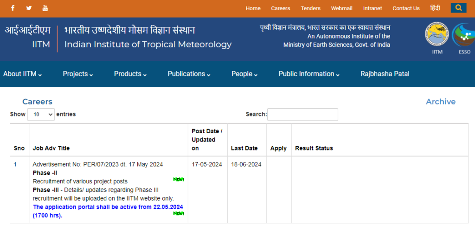Click the NEW badge beside application portal notice

click(x=179, y=214)
